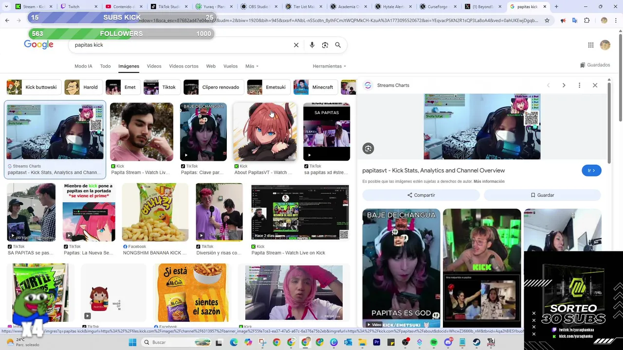Open Premiere Pro from taskbar
The height and width of the screenshot is (350, 623).
376,342
